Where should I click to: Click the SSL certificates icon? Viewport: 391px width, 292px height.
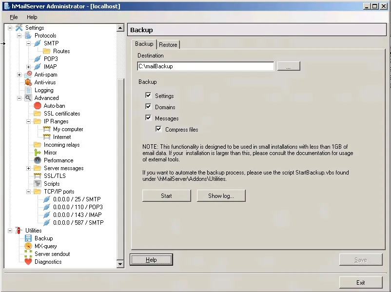[37, 113]
